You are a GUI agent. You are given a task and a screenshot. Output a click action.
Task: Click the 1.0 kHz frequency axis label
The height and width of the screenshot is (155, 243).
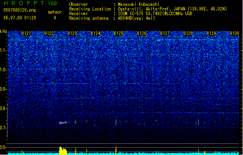click(3, 70)
